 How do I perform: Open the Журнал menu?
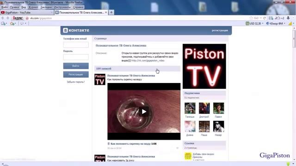click(x=33, y=7)
